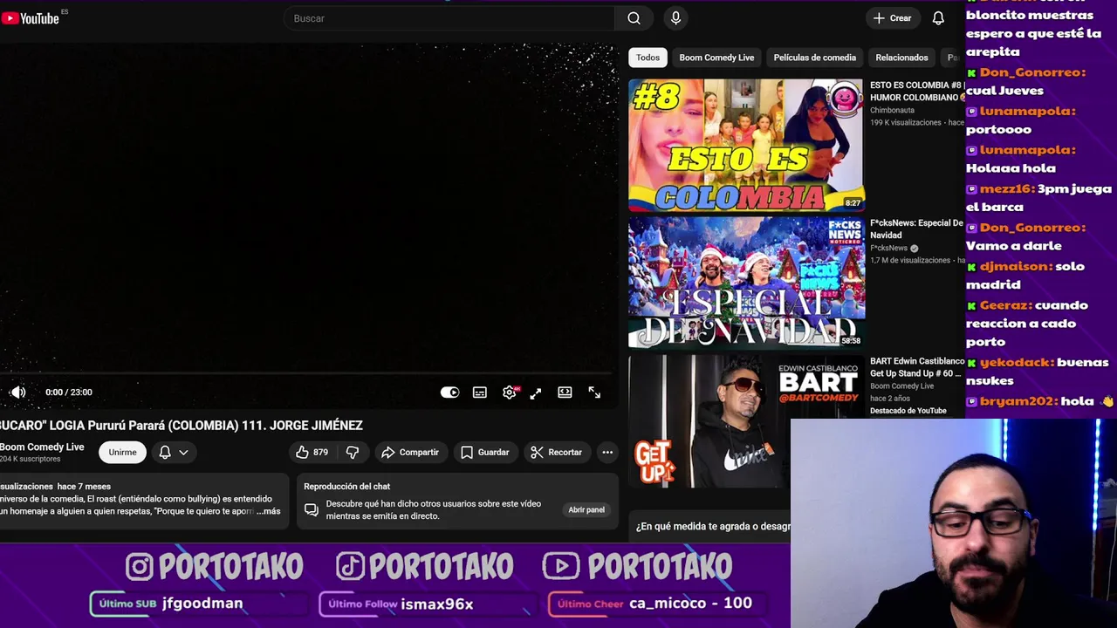Click the TikTok PORTOTAKO overlay icon
This screenshot has height=628, width=1117.
coord(350,567)
